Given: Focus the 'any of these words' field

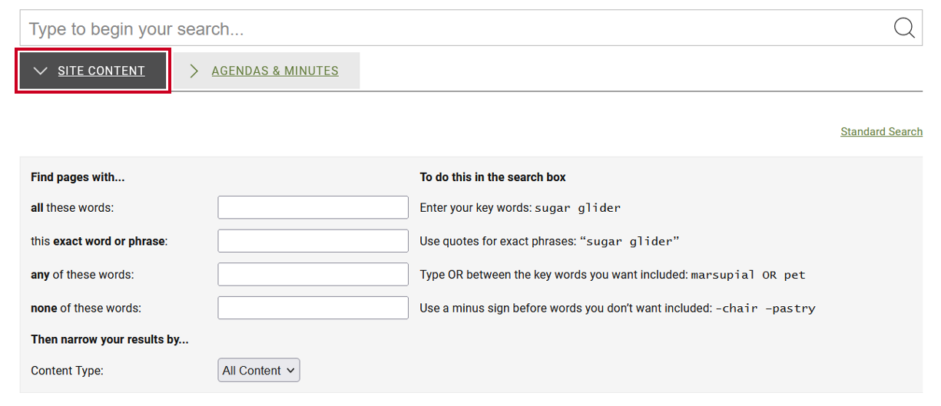Looking at the screenshot, I should point(313,275).
